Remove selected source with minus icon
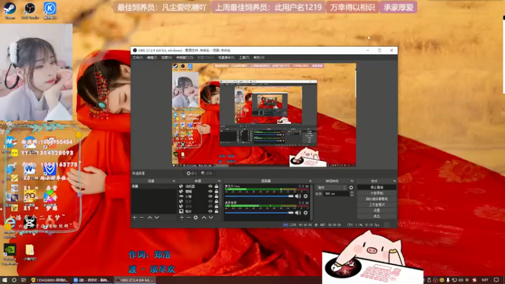The width and height of the screenshot is (505, 284). 189,218
